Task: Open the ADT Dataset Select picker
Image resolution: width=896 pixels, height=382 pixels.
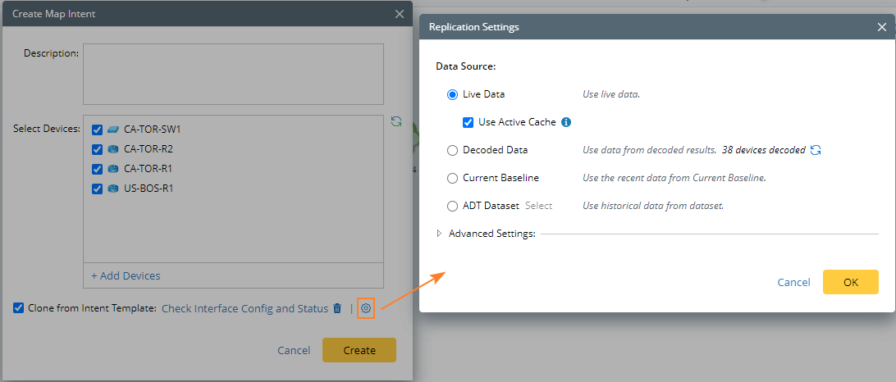Action: 538,206
